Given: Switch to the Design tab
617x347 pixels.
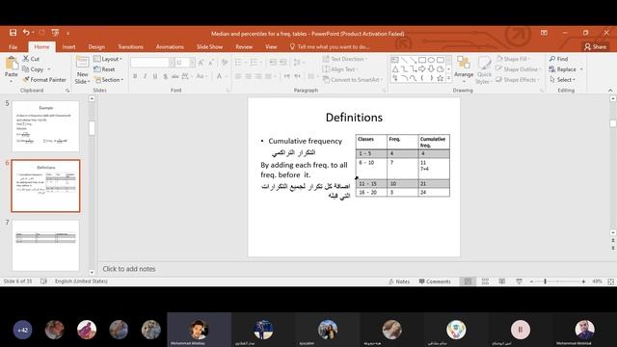Looking at the screenshot, I should coord(96,47).
